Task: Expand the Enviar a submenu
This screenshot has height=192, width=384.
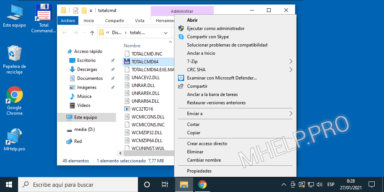Action: tap(291, 114)
